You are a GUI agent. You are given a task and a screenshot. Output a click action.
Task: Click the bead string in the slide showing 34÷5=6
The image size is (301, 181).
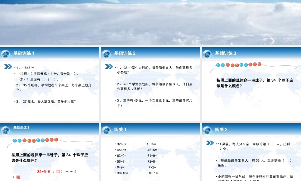click(x=50, y=142)
